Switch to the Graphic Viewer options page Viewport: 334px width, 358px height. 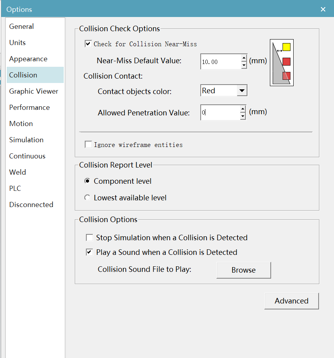pyautogui.click(x=34, y=91)
